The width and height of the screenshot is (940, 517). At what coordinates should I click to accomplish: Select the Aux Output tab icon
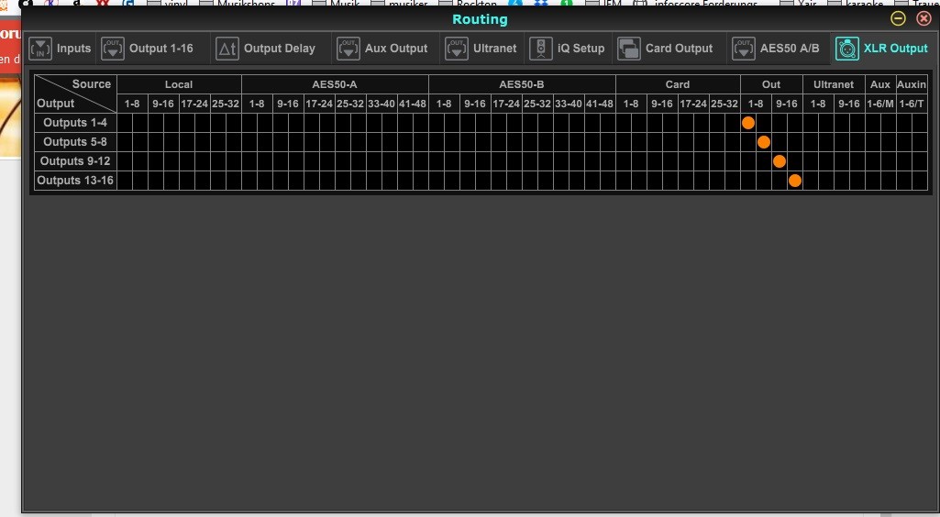tap(348, 49)
